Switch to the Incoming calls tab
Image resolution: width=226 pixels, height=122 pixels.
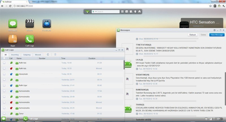15,55
